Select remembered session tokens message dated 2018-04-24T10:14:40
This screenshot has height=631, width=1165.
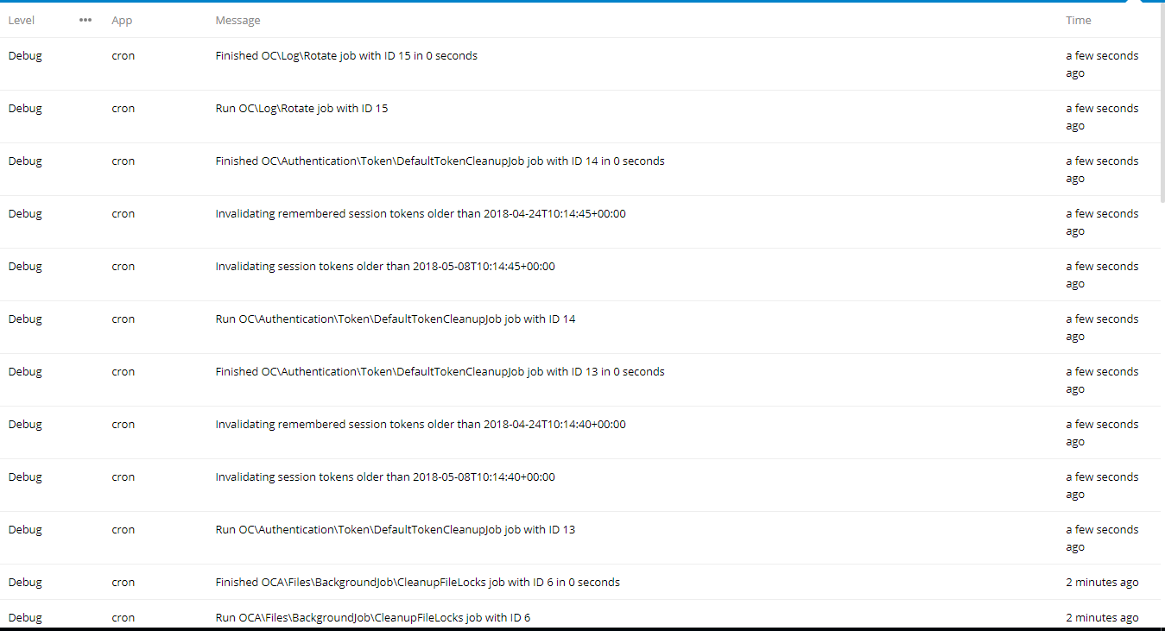pyautogui.click(x=421, y=425)
